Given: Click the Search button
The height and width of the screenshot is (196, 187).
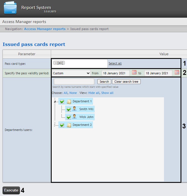Looking at the screenshot, I should pos(104,82).
